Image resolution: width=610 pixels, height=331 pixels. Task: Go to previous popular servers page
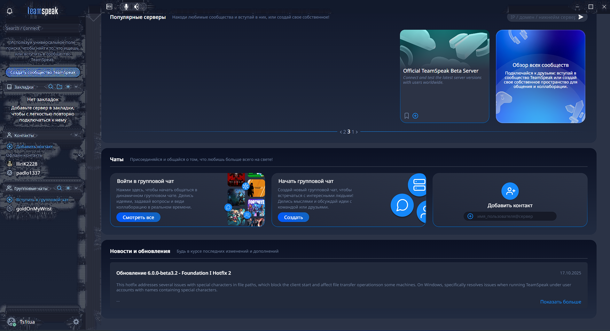pos(341,132)
